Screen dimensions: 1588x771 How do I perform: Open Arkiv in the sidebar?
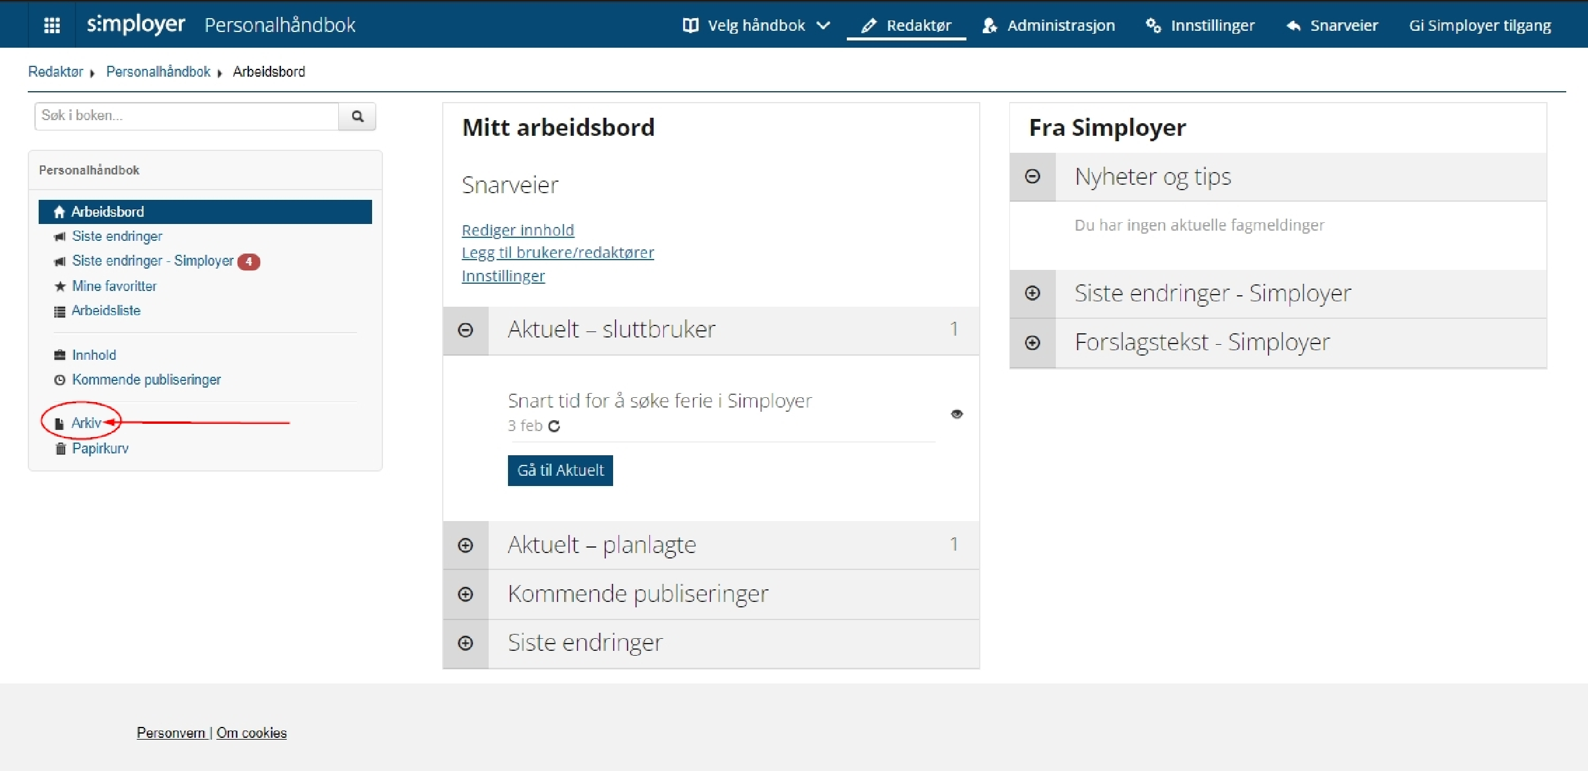[86, 423]
